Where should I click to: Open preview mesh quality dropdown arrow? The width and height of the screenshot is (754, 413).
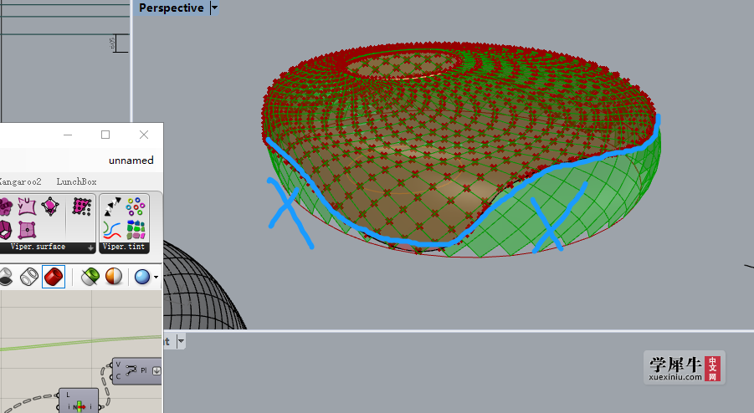[156, 277]
